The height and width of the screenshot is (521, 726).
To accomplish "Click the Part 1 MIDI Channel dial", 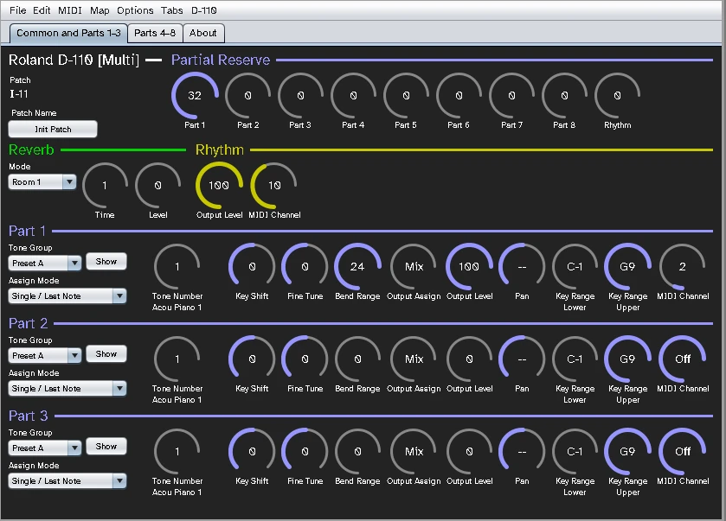I will pyautogui.click(x=683, y=267).
